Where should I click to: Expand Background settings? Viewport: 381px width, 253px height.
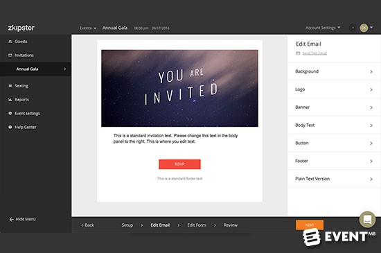[x=334, y=71]
